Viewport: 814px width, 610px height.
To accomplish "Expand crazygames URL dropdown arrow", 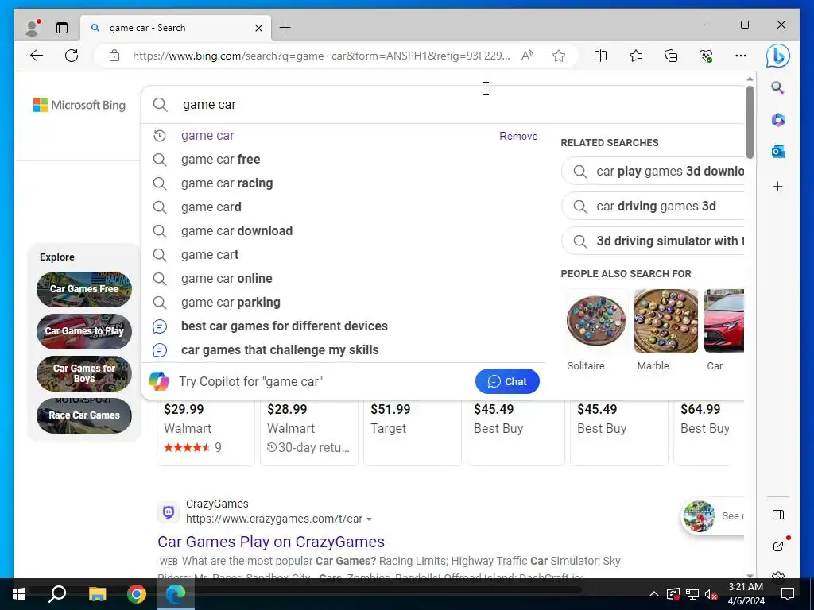I will (x=369, y=519).
